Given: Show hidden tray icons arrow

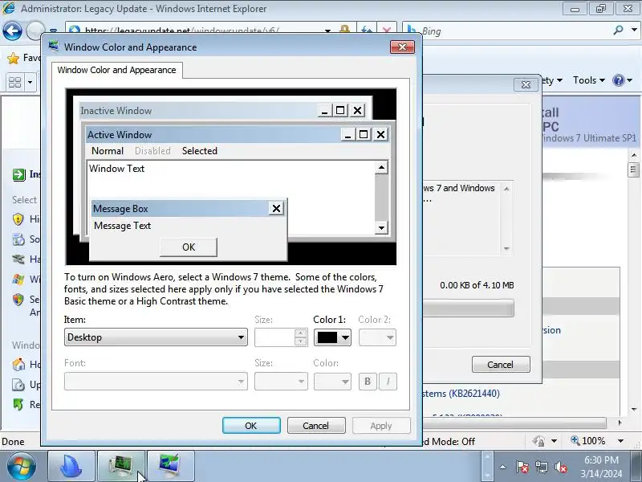Looking at the screenshot, I should (503, 467).
